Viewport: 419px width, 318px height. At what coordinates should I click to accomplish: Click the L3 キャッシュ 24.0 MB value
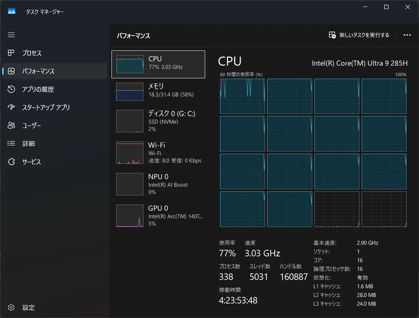[366, 303]
